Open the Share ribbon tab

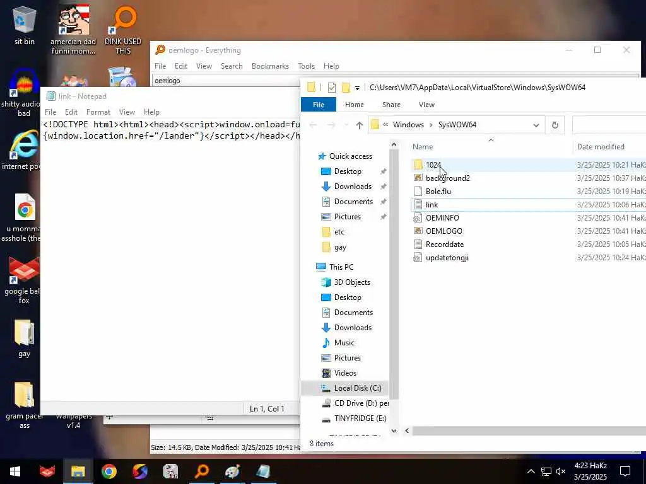point(391,105)
